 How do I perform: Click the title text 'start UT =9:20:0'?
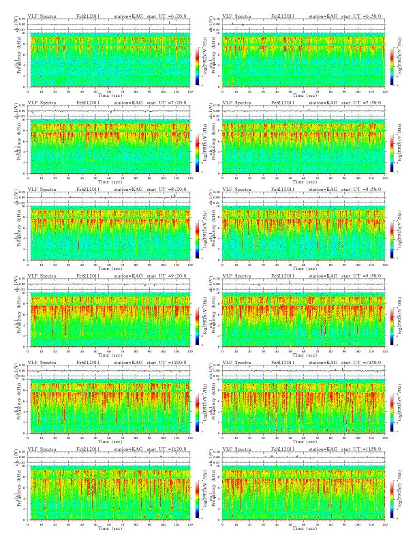pyautogui.click(x=166, y=276)
